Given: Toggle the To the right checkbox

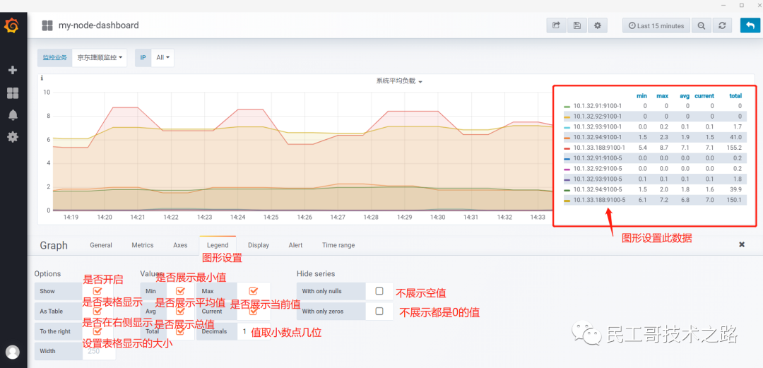Looking at the screenshot, I should tap(97, 331).
